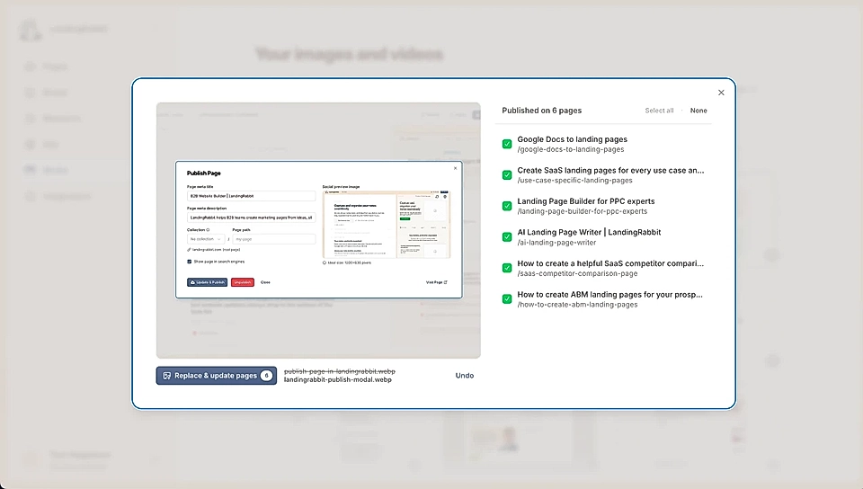Viewport: 863px width, 489px height.
Task: Uncheck How to create ABM landing pages
Action: (x=507, y=299)
